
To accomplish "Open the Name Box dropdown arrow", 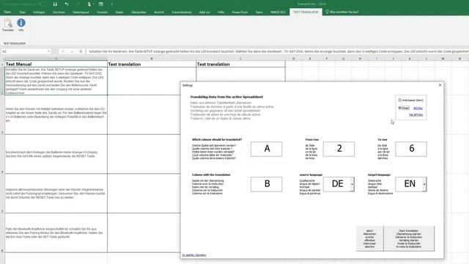I will pyautogui.click(x=49, y=51).
